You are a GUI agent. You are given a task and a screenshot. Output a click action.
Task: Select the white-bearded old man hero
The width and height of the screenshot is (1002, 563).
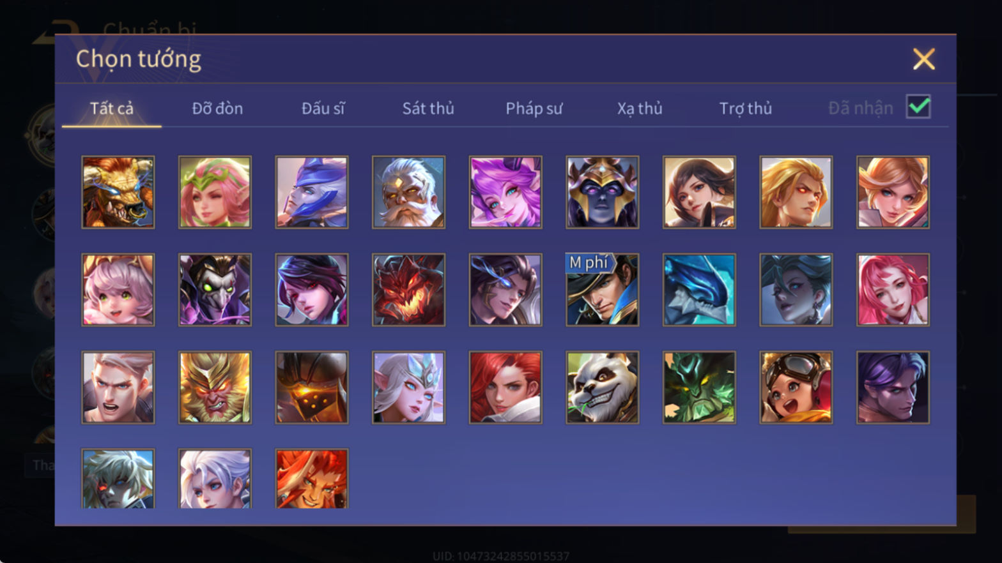[408, 192]
